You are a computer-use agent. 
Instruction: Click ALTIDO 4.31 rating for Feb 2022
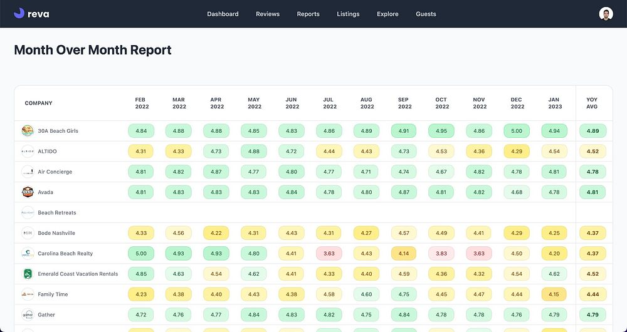[x=141, y=152]
